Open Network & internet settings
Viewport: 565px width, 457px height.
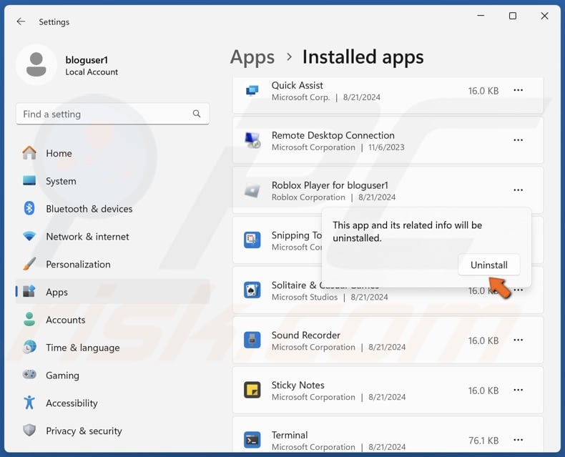point(112,237)
